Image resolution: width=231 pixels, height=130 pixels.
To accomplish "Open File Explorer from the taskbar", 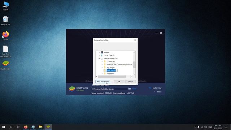I will click(x=41, y=127).
